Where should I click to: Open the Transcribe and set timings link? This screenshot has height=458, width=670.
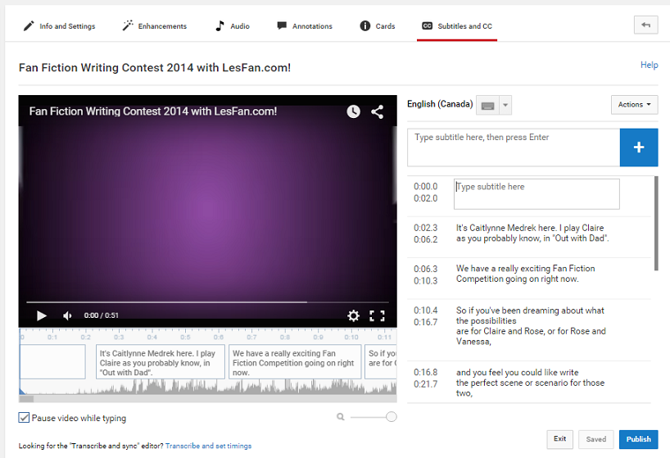tap(209, 446)
